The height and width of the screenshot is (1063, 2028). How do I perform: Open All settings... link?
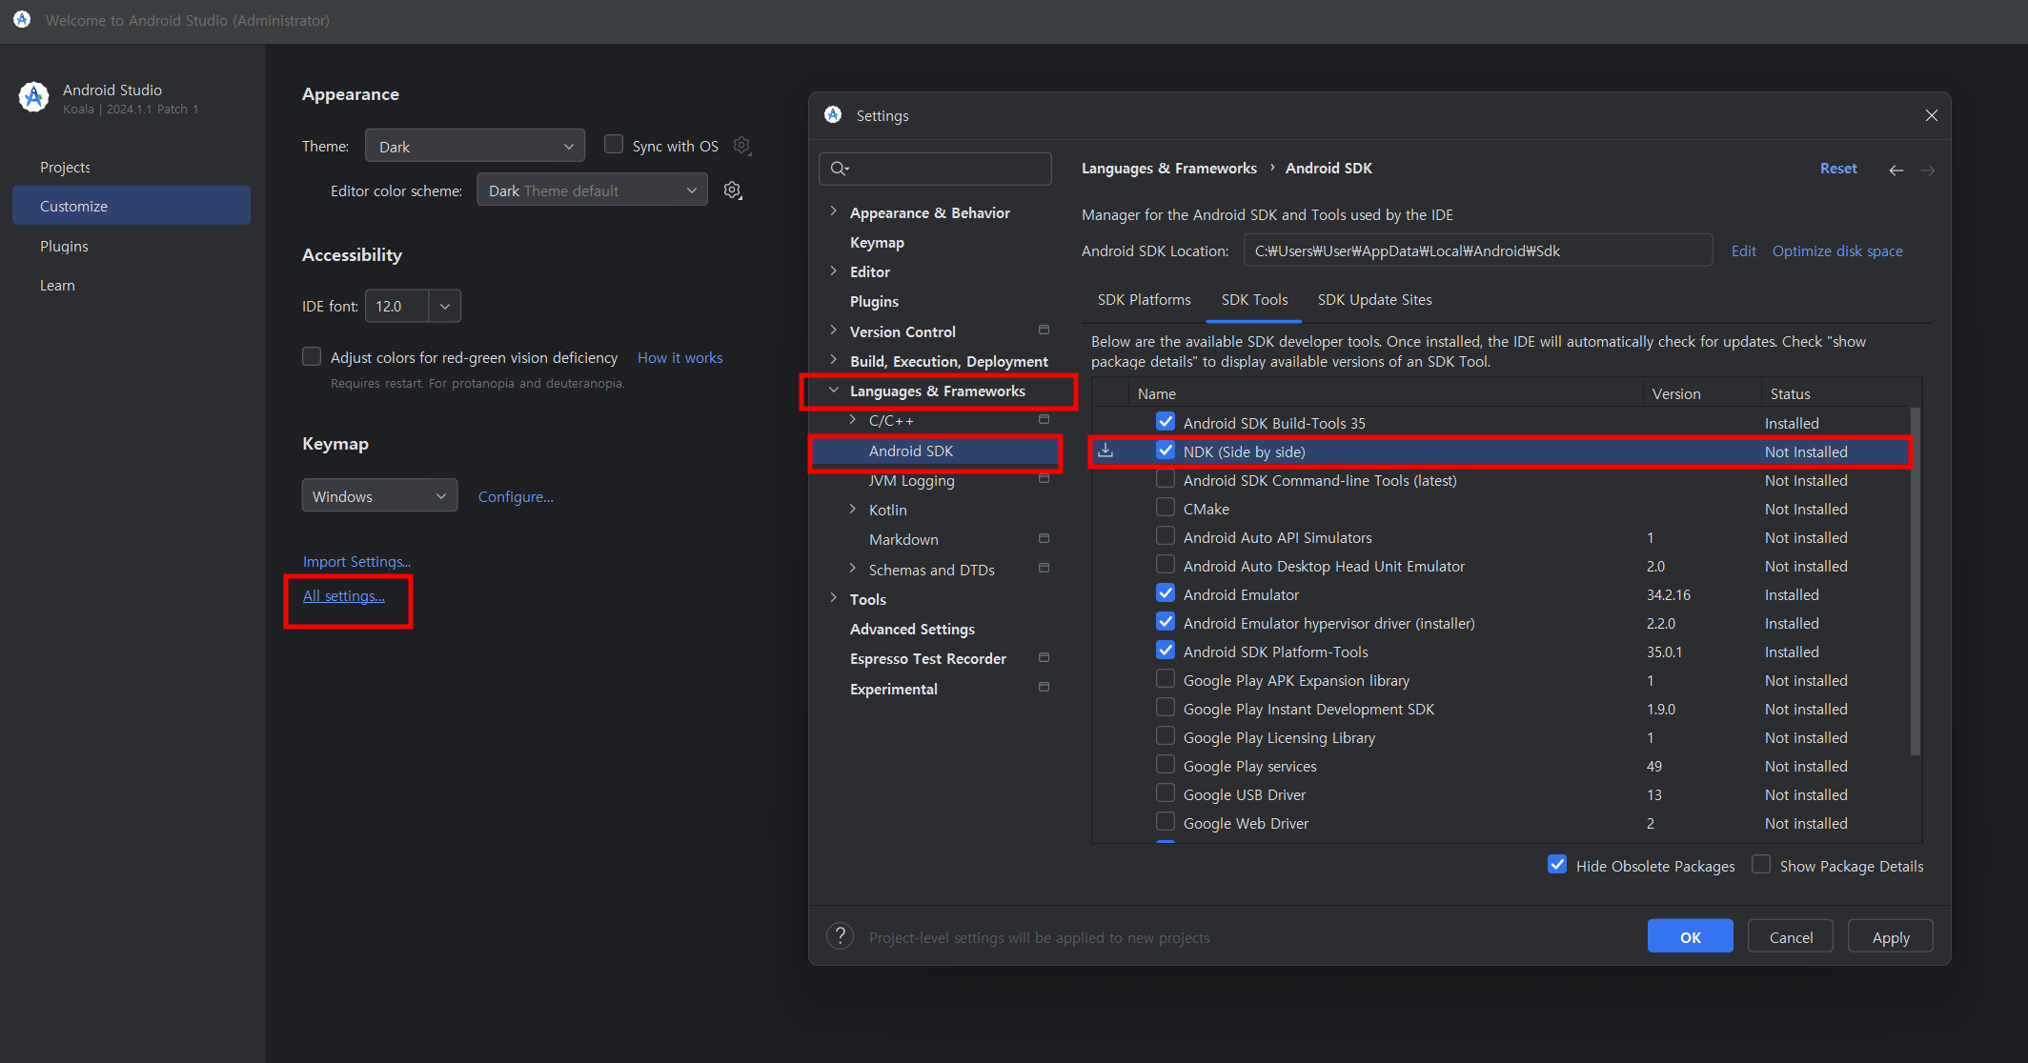[343, 595]
